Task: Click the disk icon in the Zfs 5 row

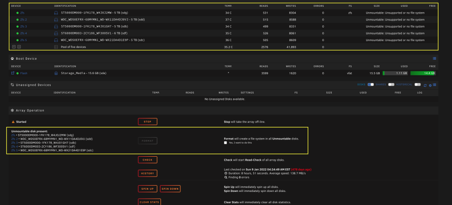Action: coord(56,40)
